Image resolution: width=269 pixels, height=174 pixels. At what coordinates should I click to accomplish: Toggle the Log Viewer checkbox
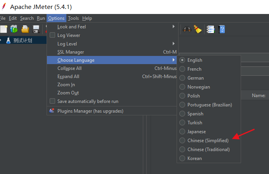coord(52,35)
